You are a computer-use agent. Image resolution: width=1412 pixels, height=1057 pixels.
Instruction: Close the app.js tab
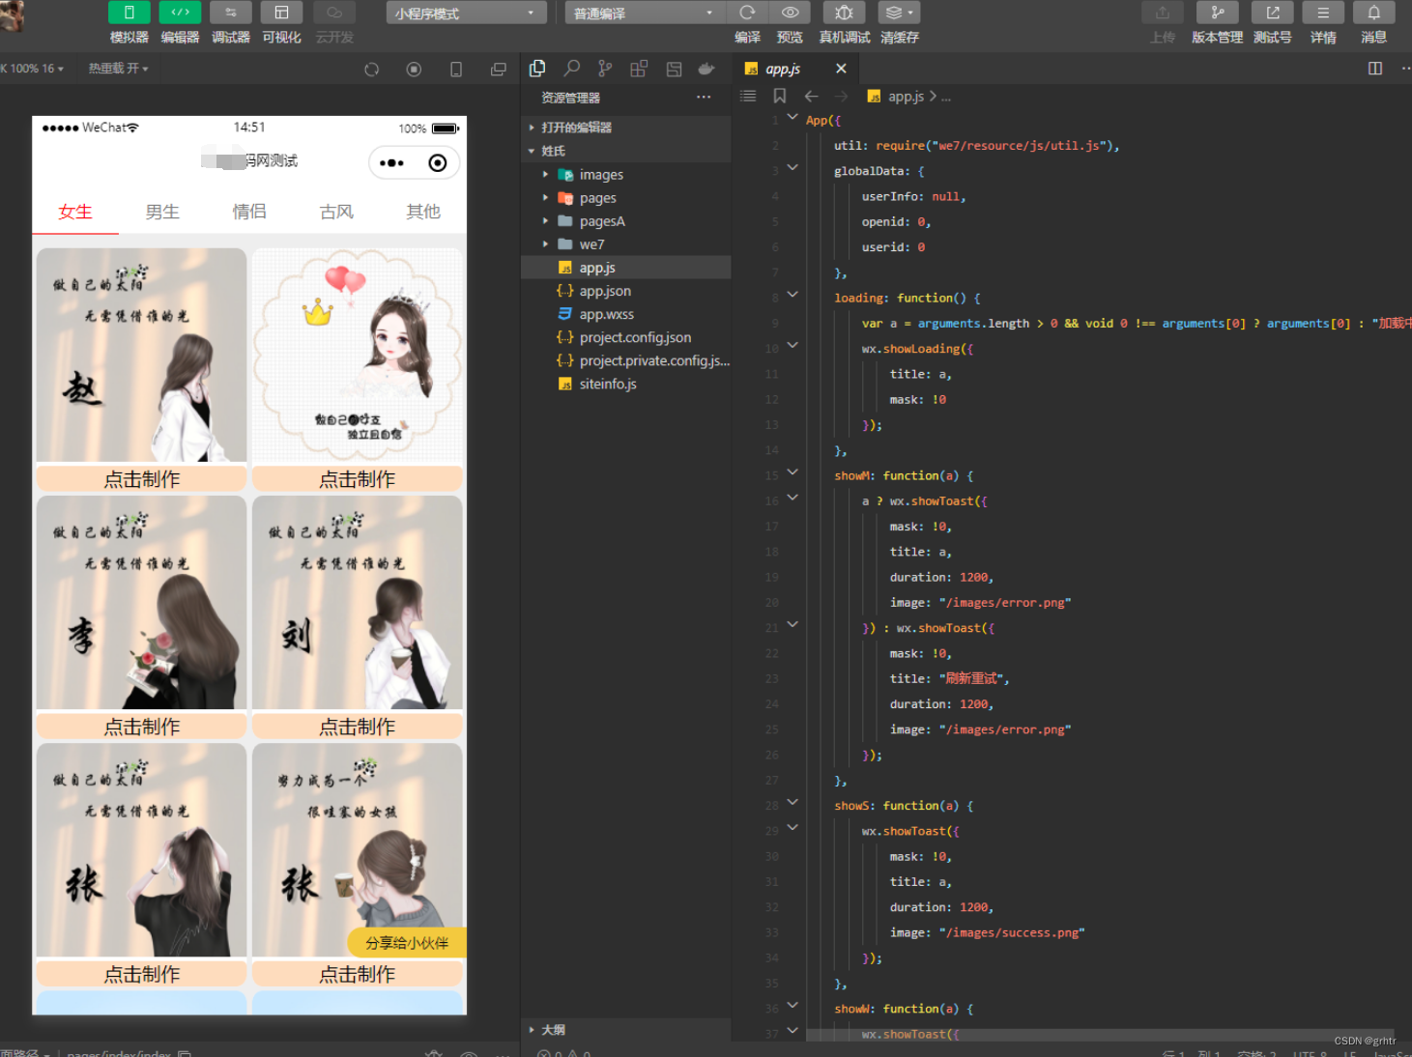pyautogui.click(x=841, y=69)
